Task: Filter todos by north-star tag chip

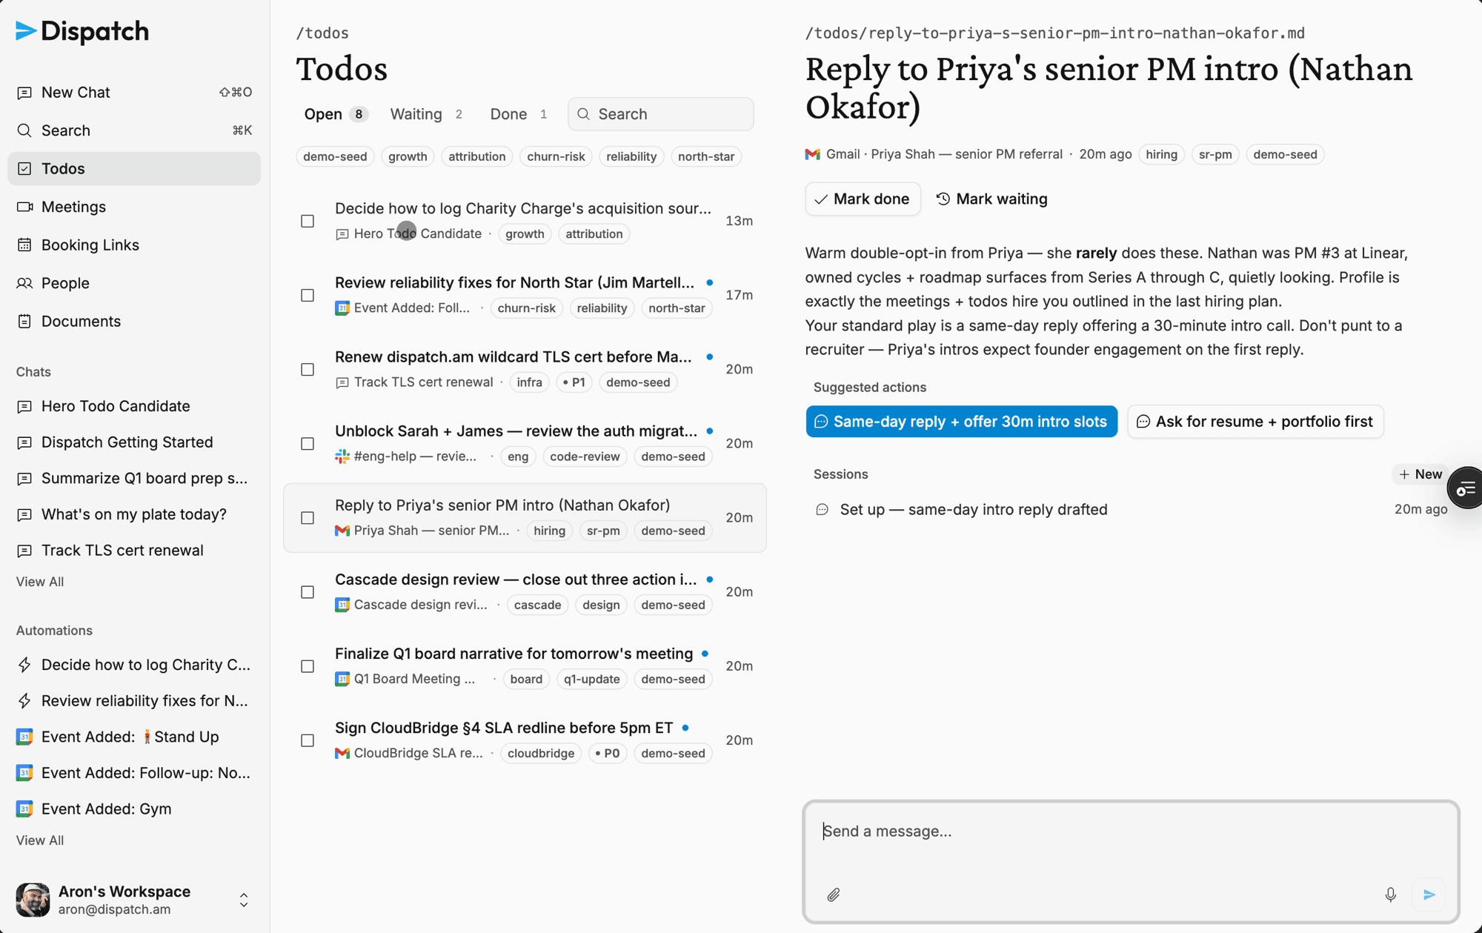Action: coord(706,156)
